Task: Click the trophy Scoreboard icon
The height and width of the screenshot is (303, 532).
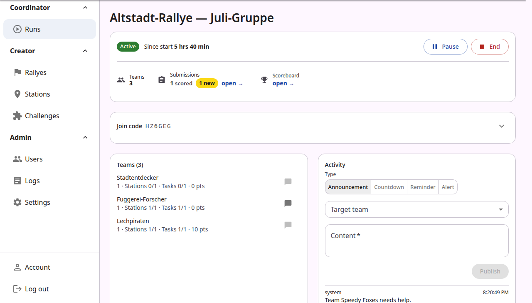Action: pos(264,80)
